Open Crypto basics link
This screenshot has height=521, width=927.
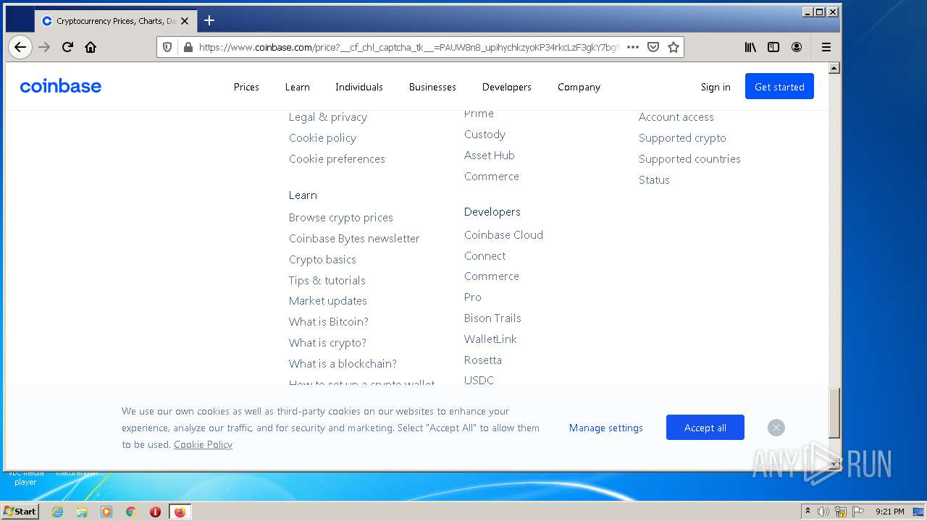(x=322, y=260)
